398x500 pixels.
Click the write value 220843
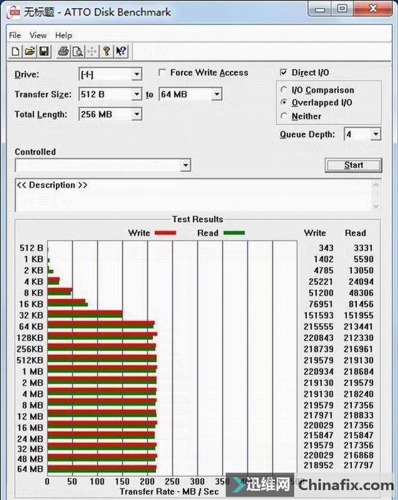coord(318,338)
